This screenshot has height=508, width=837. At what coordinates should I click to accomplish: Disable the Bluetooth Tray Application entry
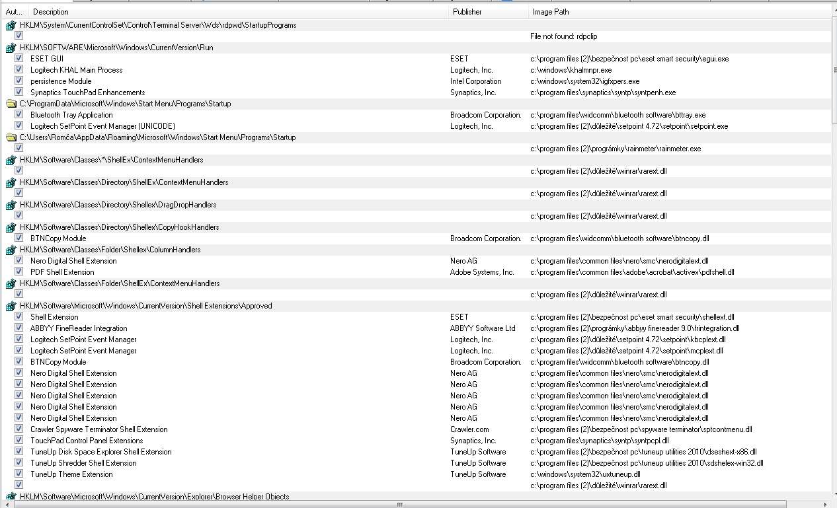(x=19, y=115)
